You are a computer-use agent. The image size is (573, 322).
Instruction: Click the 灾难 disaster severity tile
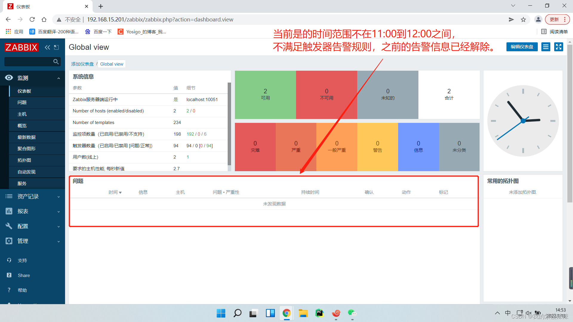[255, 147]
